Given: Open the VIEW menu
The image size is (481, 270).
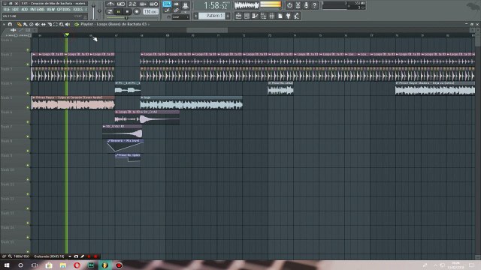Looking at the screenshot, I should tap(50, 10).
